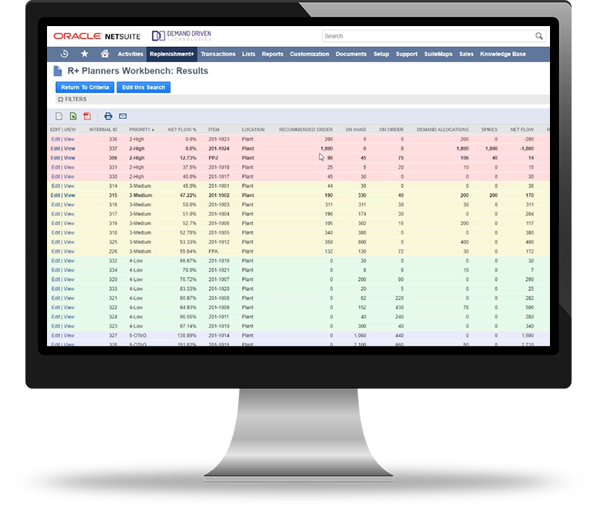Screen dimensions: 597x507
Task: Click Edit link for item PPJ row
Action: pos(55,158)
